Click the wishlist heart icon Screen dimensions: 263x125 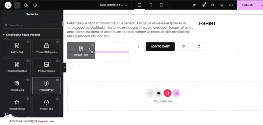tap(183, 46)
